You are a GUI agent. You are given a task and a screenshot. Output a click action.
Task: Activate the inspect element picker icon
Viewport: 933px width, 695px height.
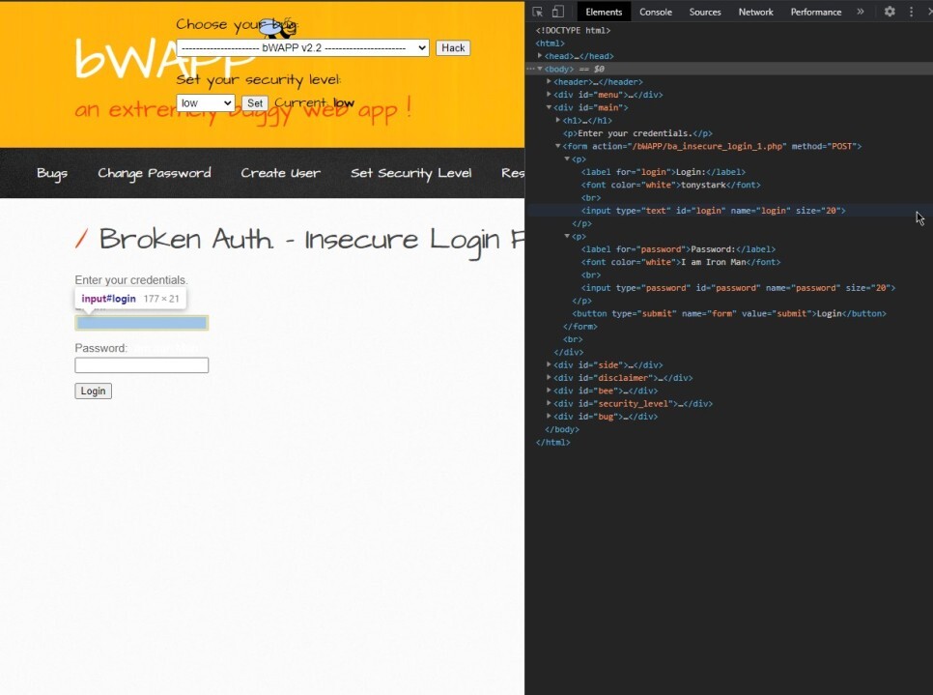(x=537, y=12)
